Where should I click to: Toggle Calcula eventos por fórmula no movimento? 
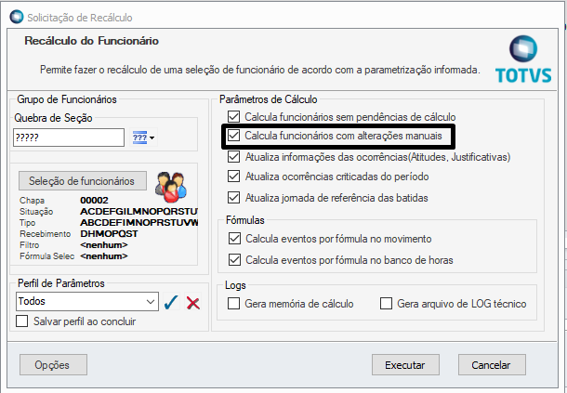point(234,238)
